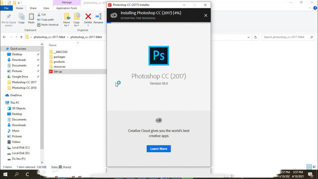
Task: Click the navigation pane scroll-up arrow
Action: [x=42, y=44]
